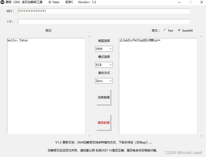Screen dimensions: 206x157
Task: Click the 填充方式 label
Action: (104, 73)
